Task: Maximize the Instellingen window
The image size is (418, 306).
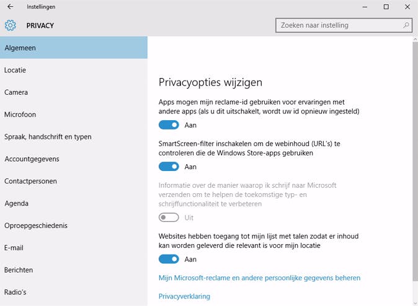Action: point(386,7)
